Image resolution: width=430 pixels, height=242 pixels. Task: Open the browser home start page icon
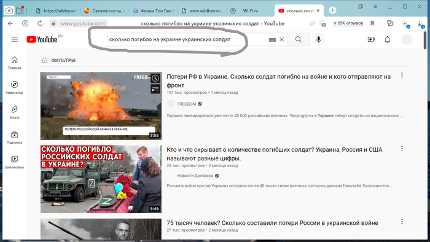point(9,10)
